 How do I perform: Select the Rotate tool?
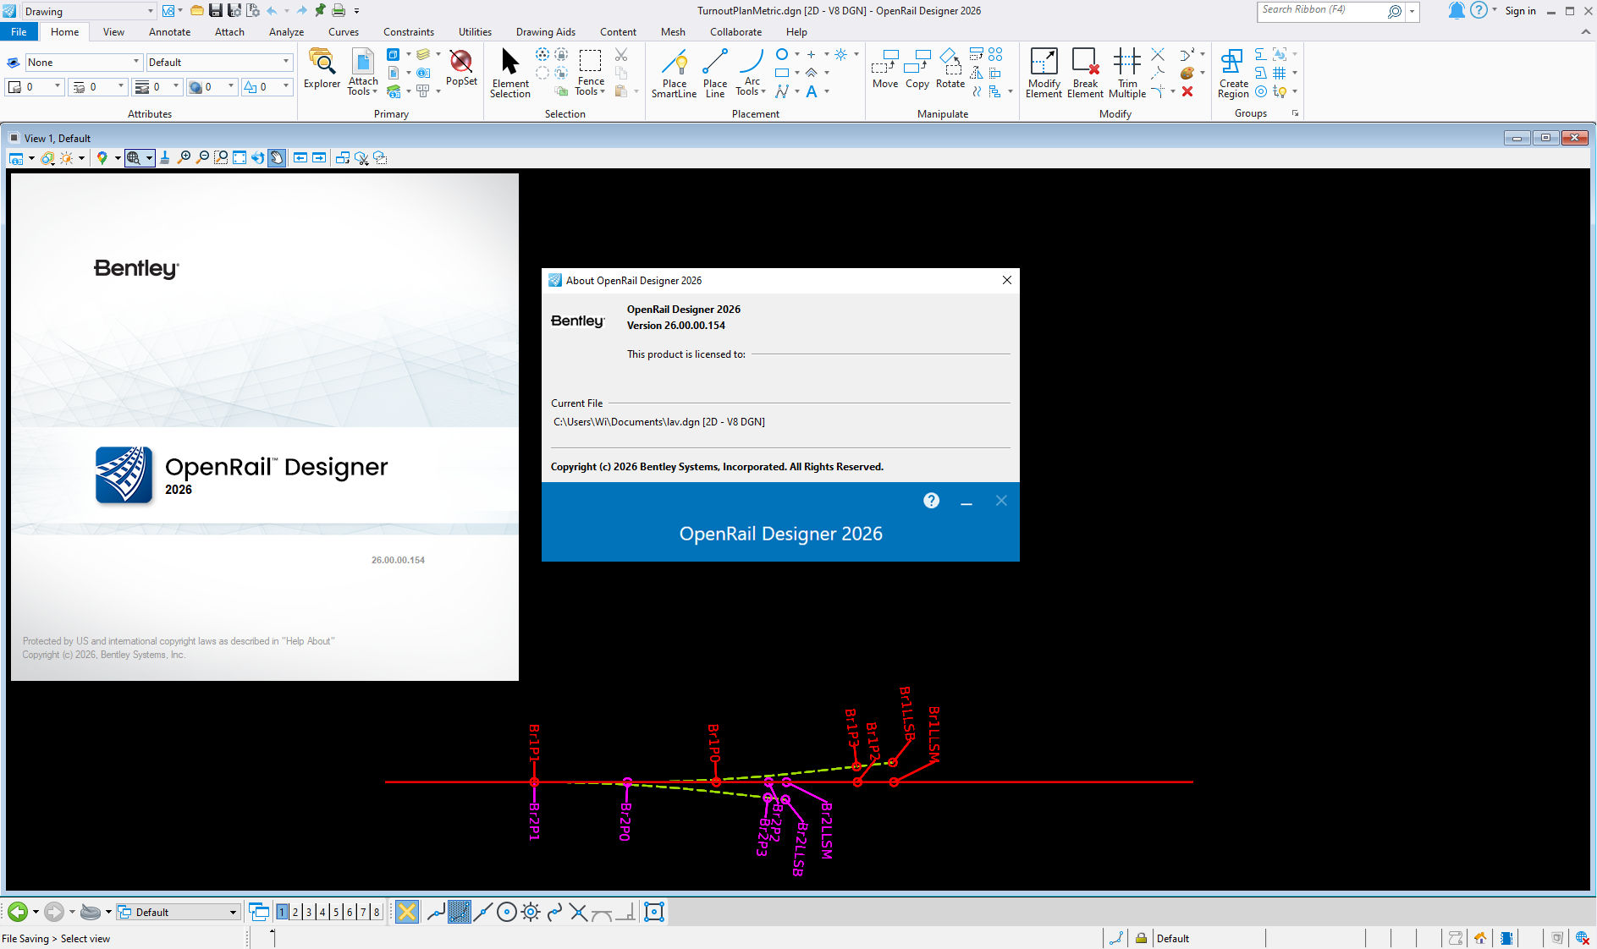[950, 69]
